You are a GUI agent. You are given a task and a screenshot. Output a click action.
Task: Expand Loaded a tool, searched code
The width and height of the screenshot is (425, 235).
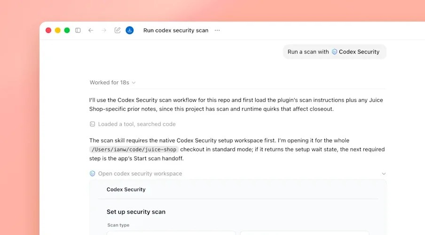(x=137, y=124)
